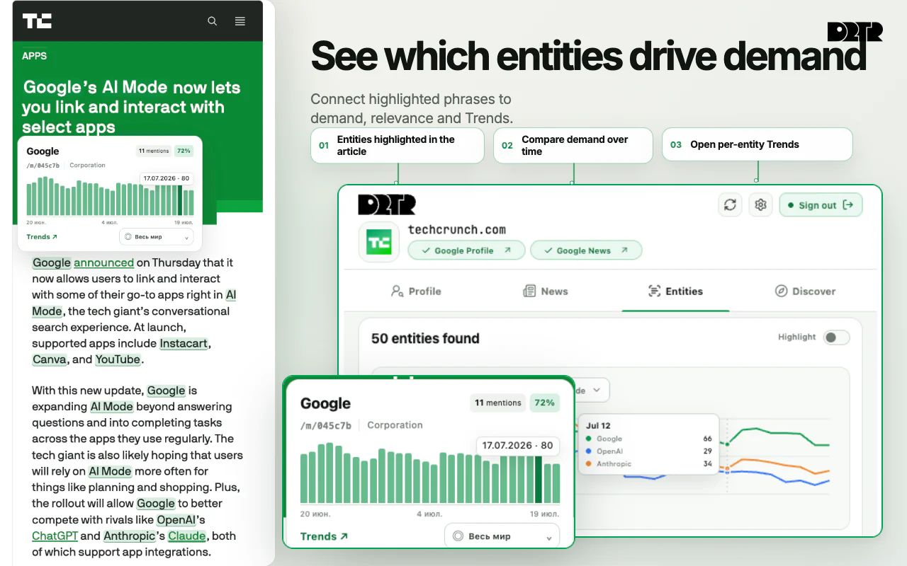Click the D2TR logo inside the extension panel
This screenshot has height=566, width=907.
point(387,204)
